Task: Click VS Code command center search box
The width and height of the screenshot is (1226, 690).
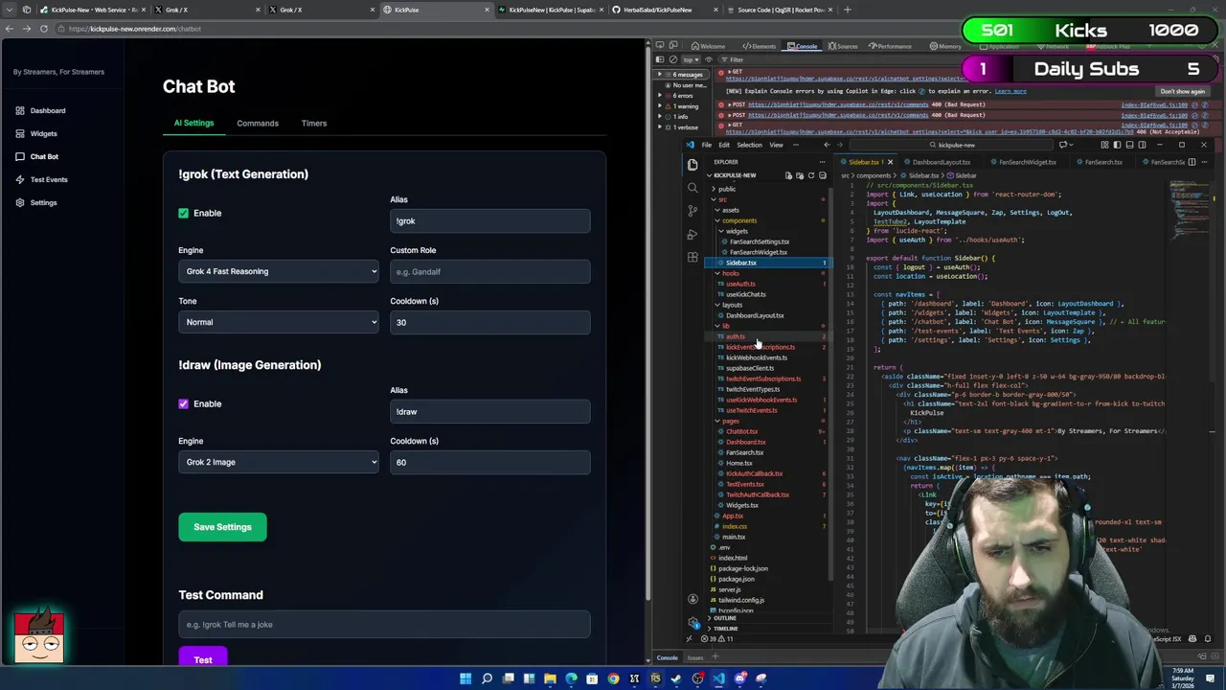Action: click(953, 145)
